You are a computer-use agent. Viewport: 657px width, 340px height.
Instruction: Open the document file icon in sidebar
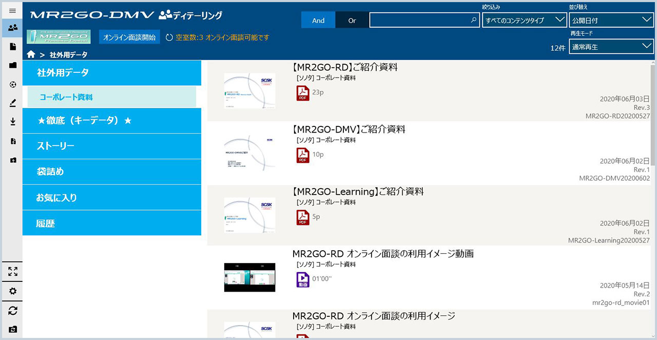[13, 47]
